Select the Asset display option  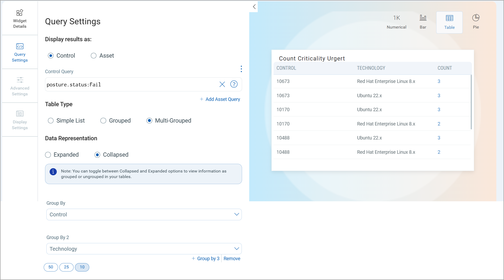click(x=102, y=56)
